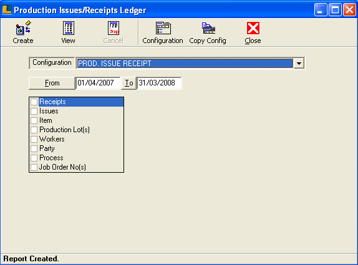Tick the Receipts checkbox
358x265 pixels.
34,102
